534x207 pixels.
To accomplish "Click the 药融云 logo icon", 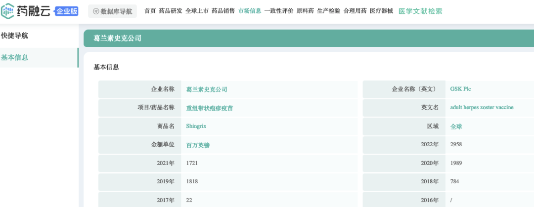I will pos(7,11).
